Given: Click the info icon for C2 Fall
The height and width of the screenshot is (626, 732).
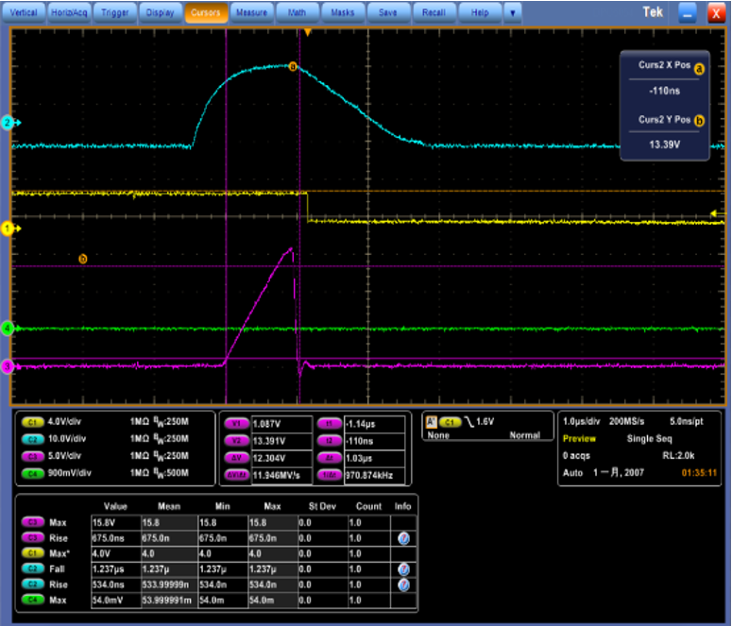Looking at the screenshot, I should click(403, 570).
